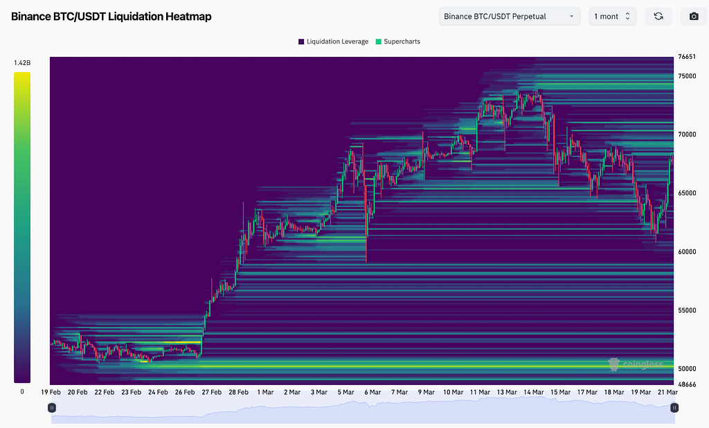
Task: Click the 2 Mar date axis label
Action: 292,392
